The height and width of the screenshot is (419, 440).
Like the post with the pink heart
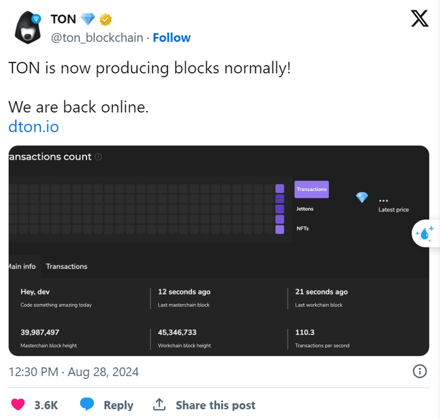[x=18, y=405]
